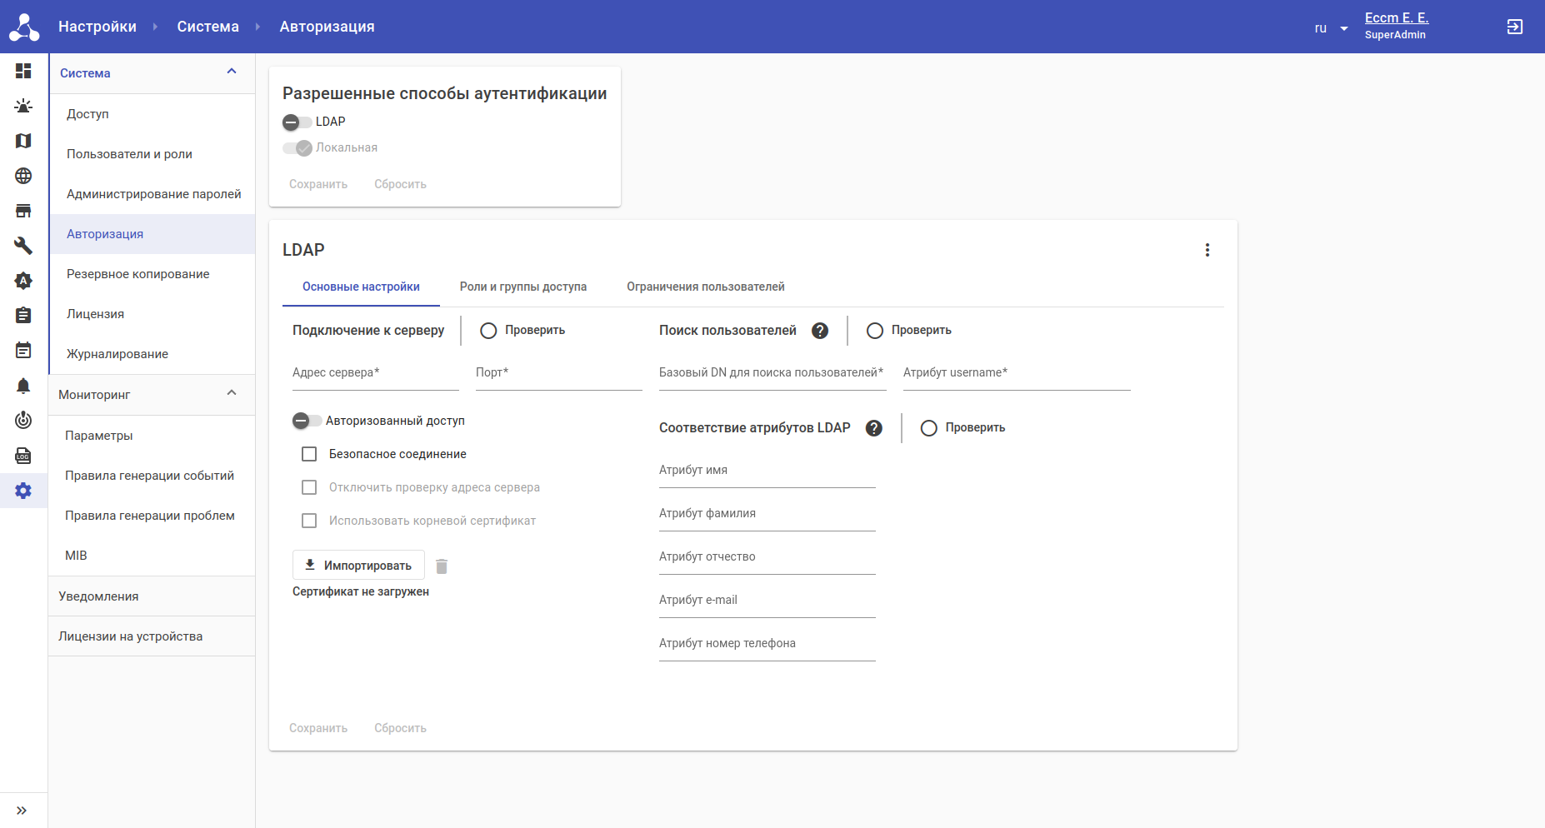Open the wrench tools icon in sidebar

point(23,246)
